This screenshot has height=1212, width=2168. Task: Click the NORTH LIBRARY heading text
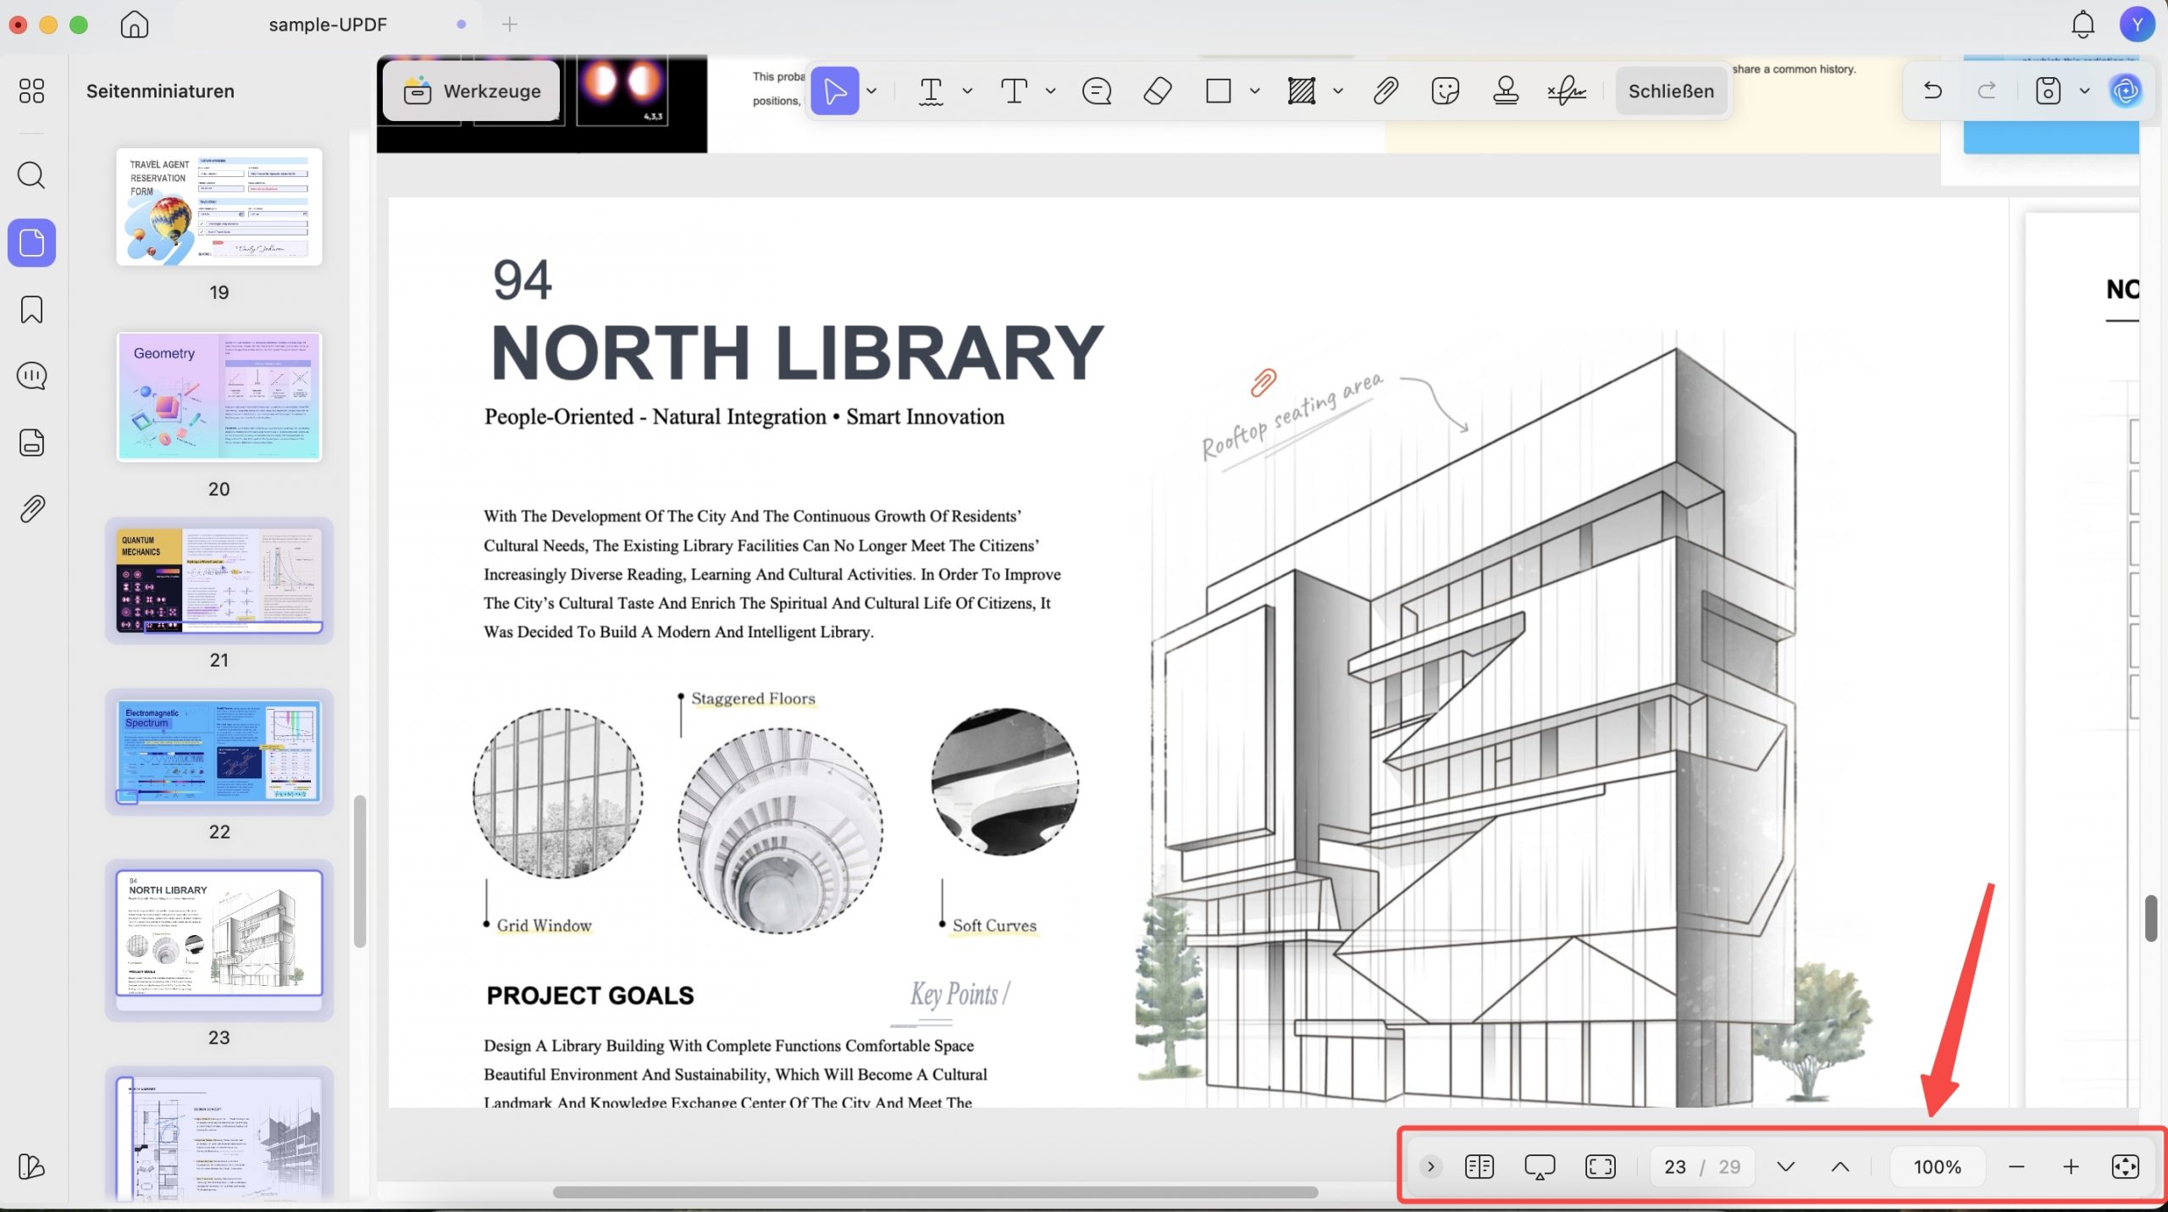coord(797,352)
